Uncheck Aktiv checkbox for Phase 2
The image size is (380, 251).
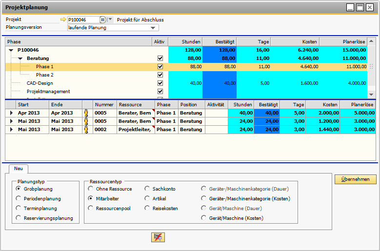coord(160,75)
